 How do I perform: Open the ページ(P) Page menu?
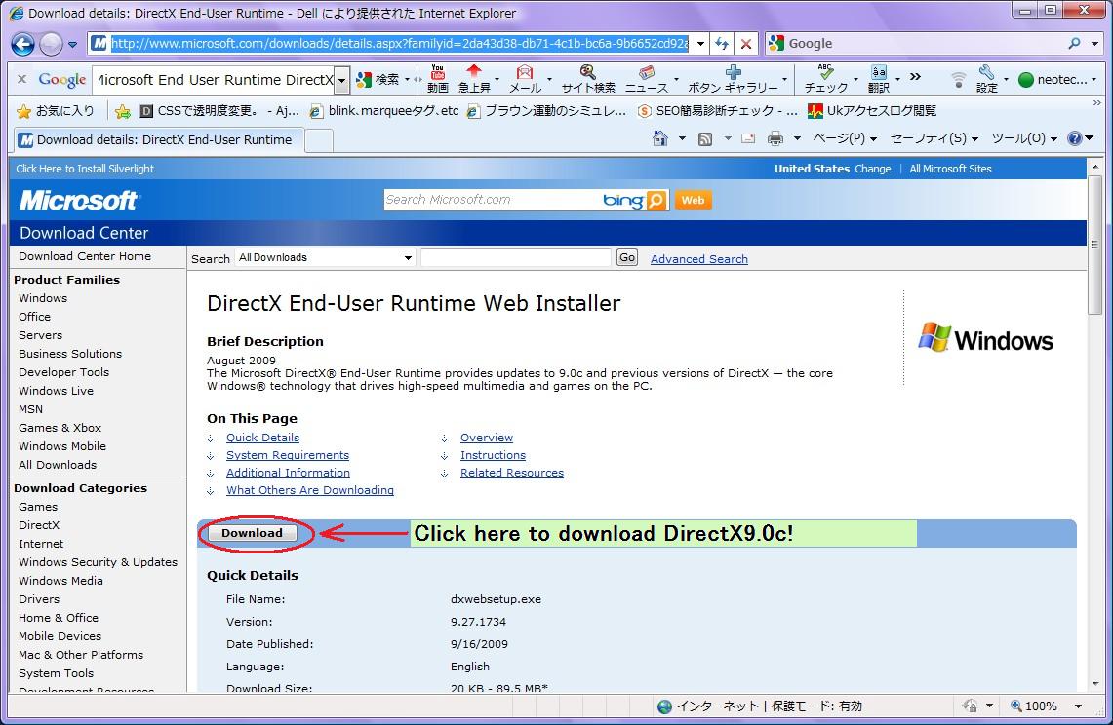coord(845,138)
